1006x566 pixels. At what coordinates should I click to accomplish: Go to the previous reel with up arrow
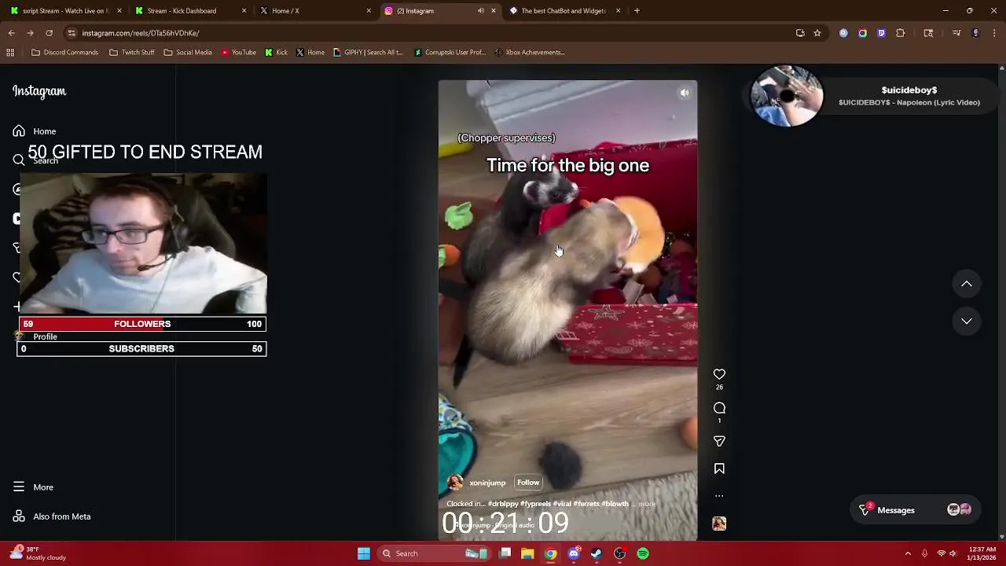tap(967, 284)
